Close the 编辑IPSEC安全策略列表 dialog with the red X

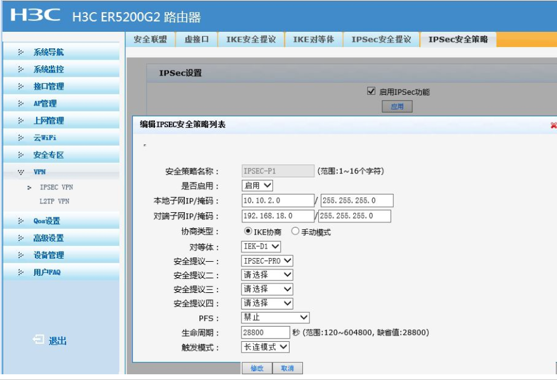tap(553, 125)
